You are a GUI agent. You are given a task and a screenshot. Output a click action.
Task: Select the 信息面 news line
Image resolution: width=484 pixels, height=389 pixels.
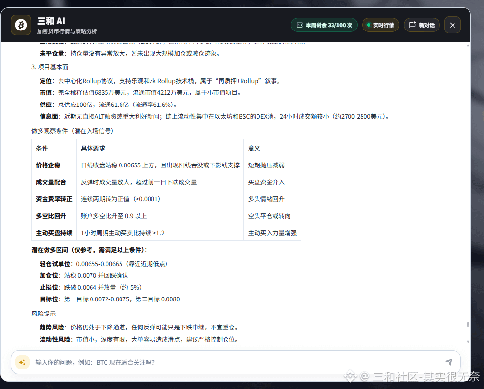coord(215,116)
